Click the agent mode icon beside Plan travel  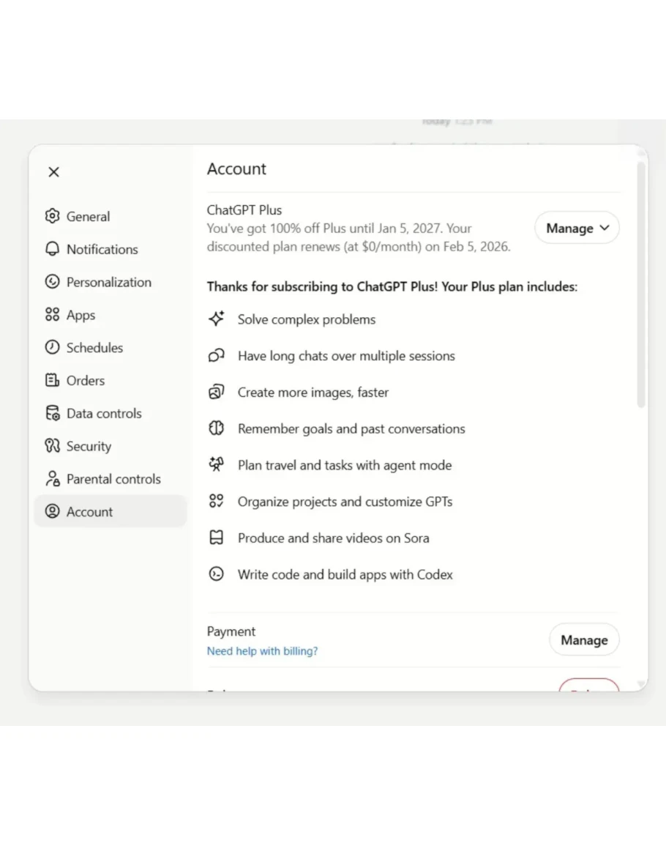tap(216, 464)
